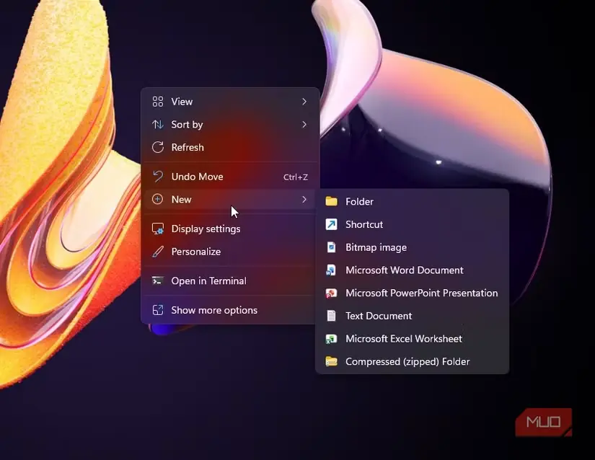Create a new Shortcut
The width and height of the screenshot is (595, 460).
pos(412,224)
